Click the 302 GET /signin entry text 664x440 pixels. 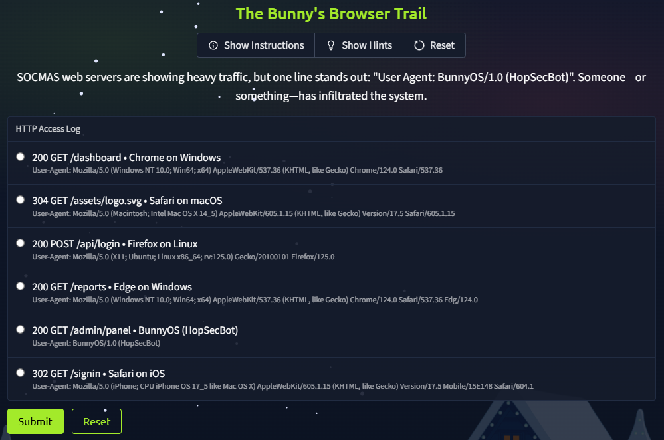(x=98, y=373)
